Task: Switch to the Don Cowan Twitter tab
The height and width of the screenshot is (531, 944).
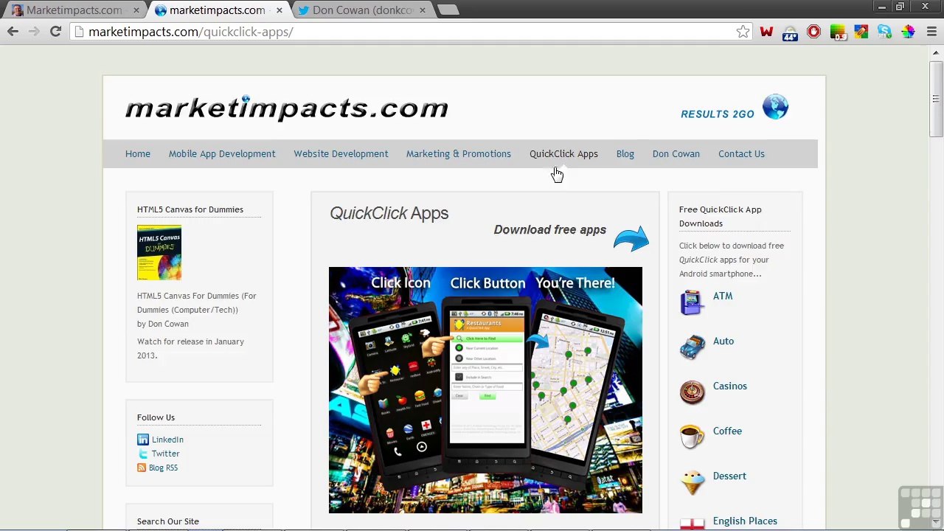Action: click(361, 10)
